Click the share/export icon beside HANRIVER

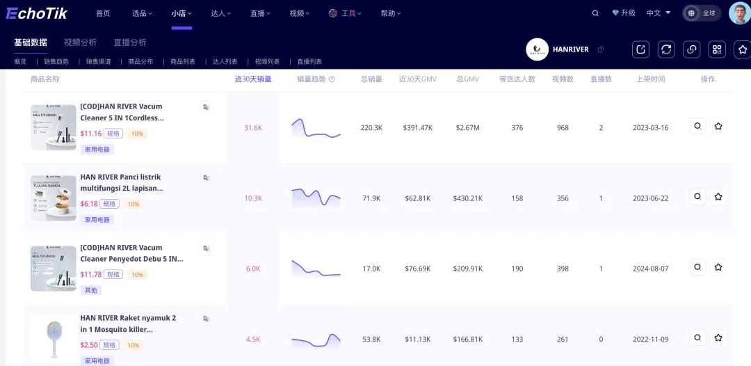pos(641,49)
